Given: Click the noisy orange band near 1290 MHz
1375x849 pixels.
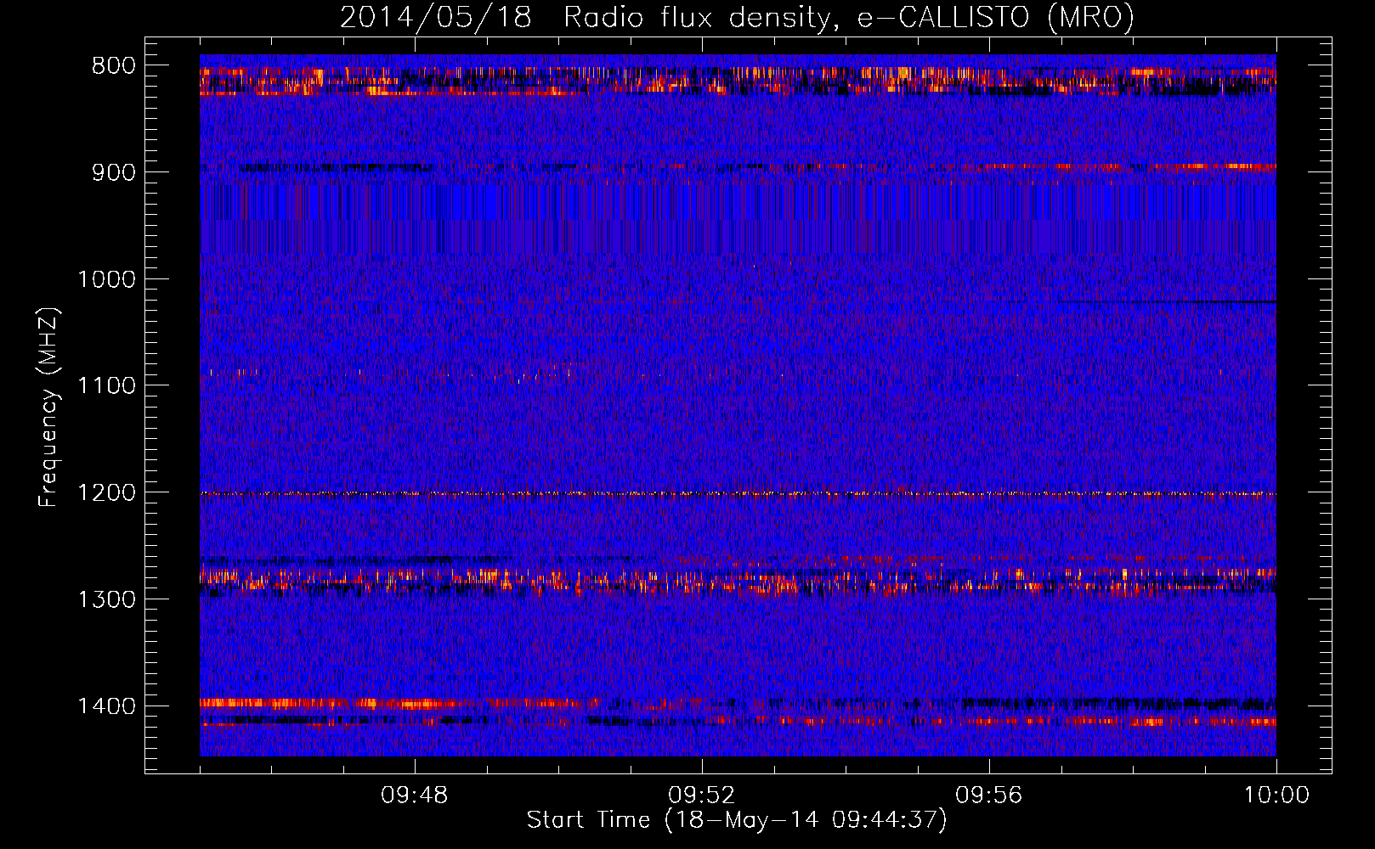Looking at the screenshot, I should 738,582.
